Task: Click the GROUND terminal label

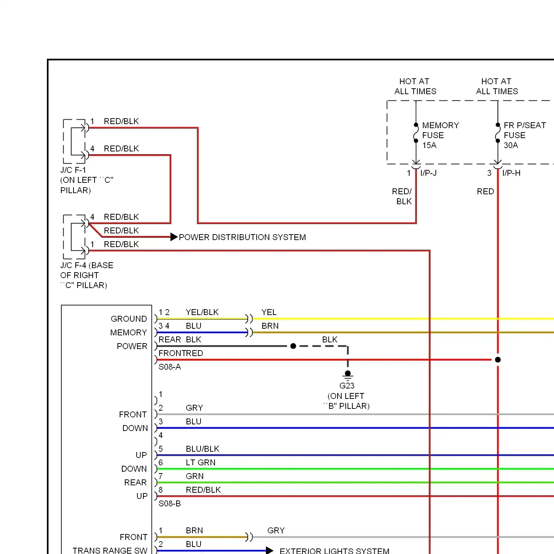Action: coord(129,319)
